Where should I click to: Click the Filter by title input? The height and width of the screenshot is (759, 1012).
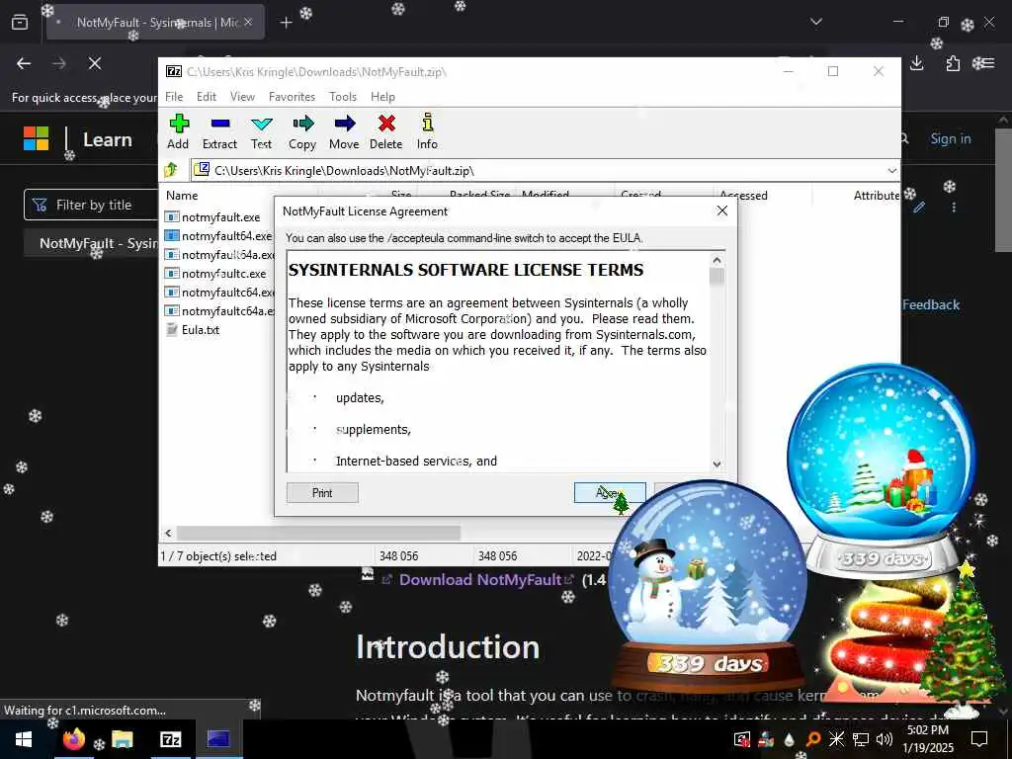tap(90, 206)
